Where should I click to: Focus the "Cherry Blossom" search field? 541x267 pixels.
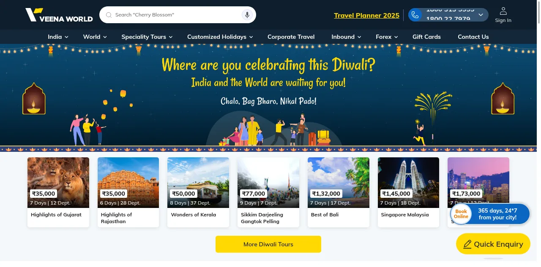[178, 15]
